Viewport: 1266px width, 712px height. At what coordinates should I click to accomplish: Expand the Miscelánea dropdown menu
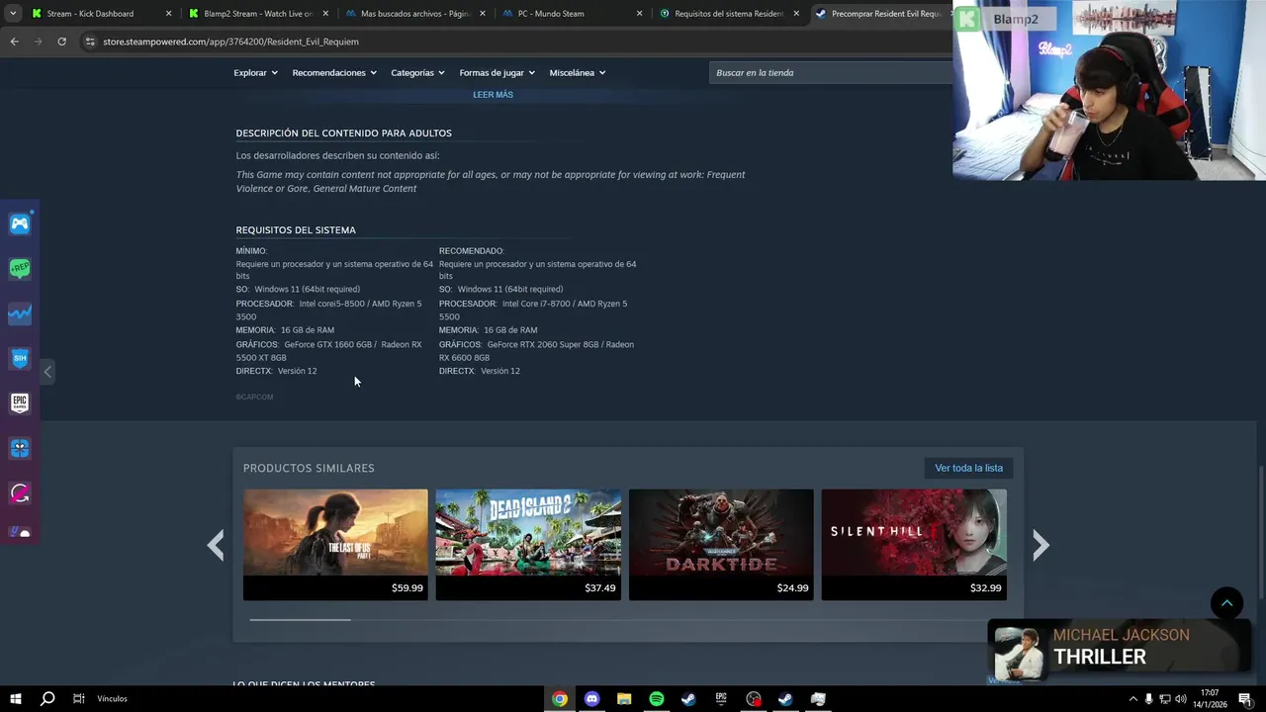(578, 72)
